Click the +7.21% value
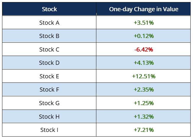 (144, 130)
